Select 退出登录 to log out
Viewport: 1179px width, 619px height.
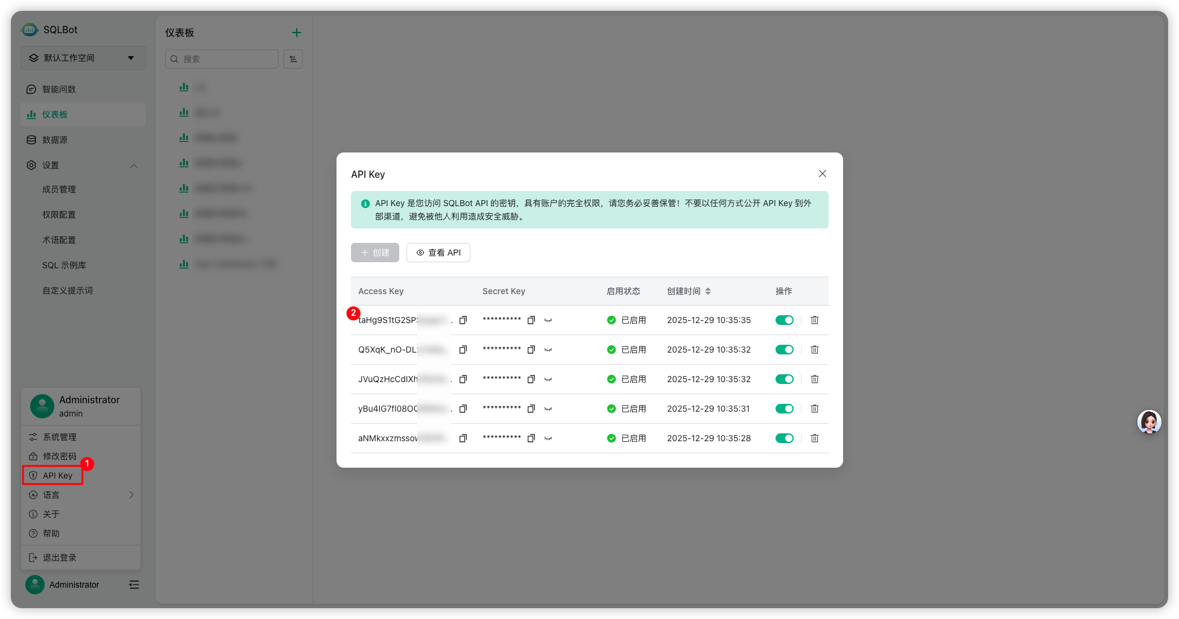pos(59,558)
